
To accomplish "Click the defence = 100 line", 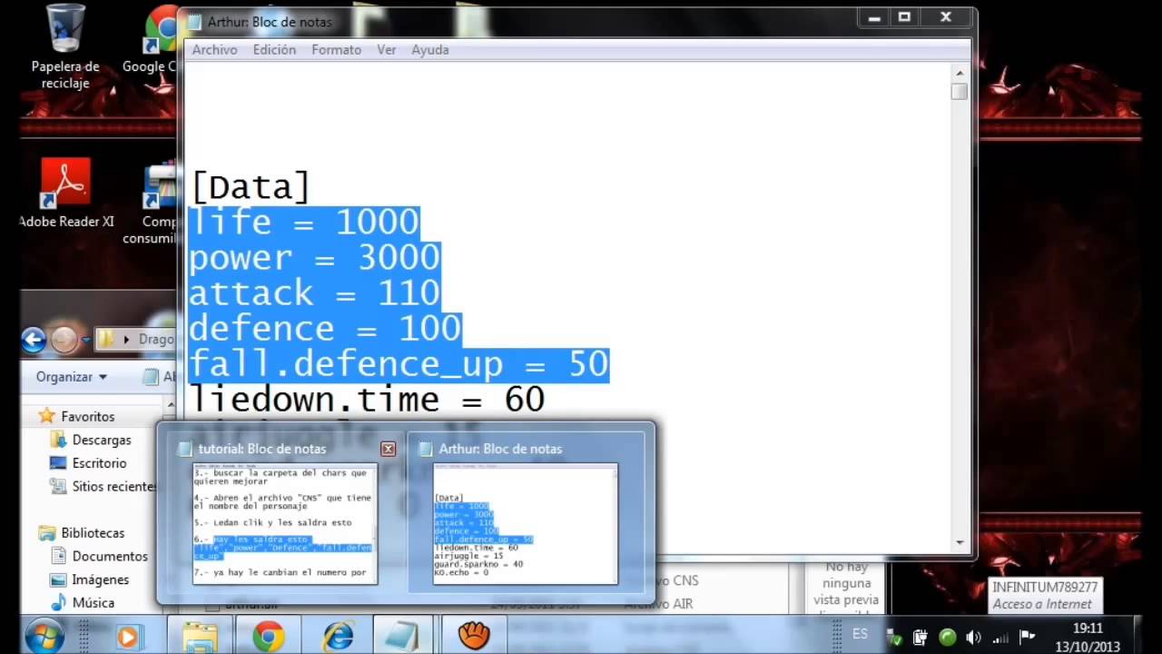I will [325, 329].
